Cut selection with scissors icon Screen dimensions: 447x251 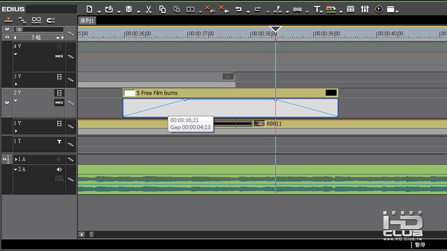pyautogui.click(x=149, y=9)
